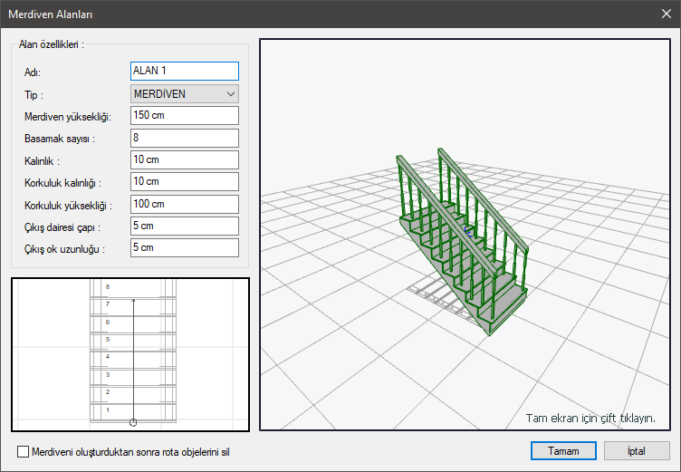Click the exit circle marker in plan preview
This screenshot has width=681, height=472.
(133, 421)
